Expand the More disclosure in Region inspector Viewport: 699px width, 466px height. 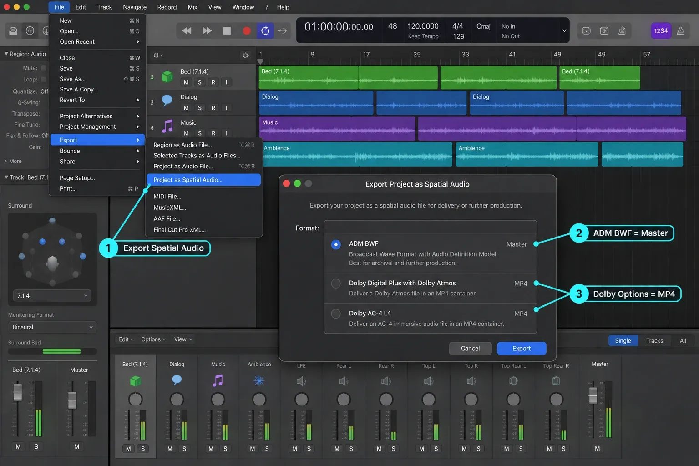tap(13, 161)
